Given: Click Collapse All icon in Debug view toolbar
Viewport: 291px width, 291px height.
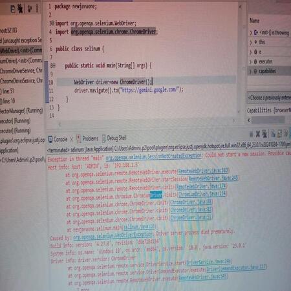Looking at the screenshot, I should click(x=13, y=9).
